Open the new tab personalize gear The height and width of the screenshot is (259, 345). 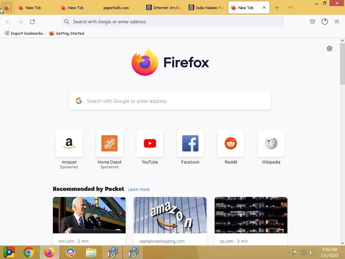point(330,49)
